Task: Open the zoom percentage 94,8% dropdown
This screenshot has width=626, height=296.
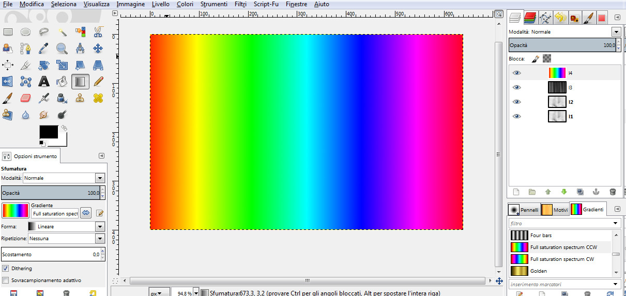Action: point(196,293)
